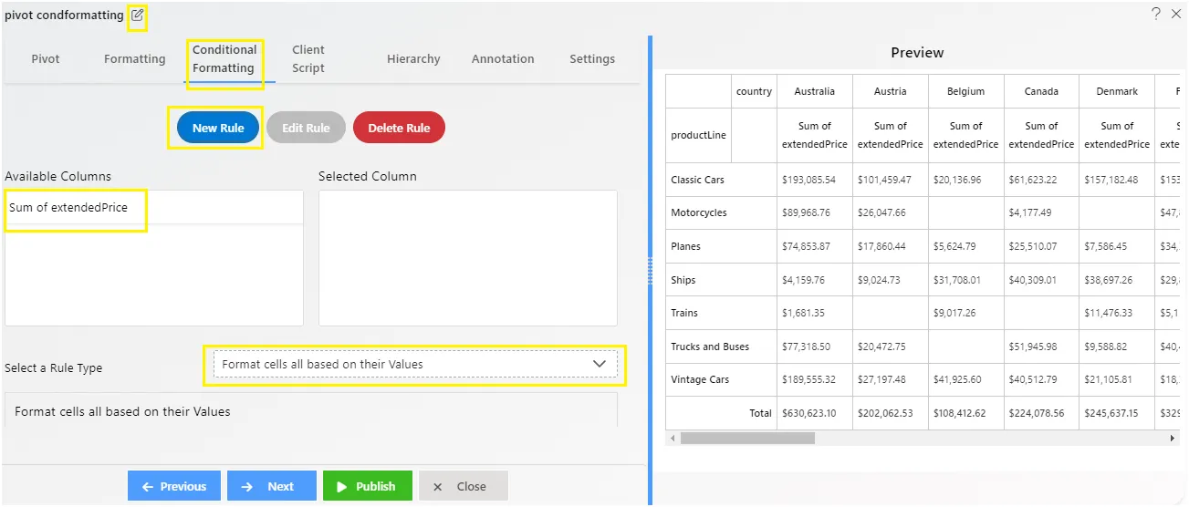Click the preview horizontal scrollbar thumb
1189x507 pixels.
(x=747, y=439)
